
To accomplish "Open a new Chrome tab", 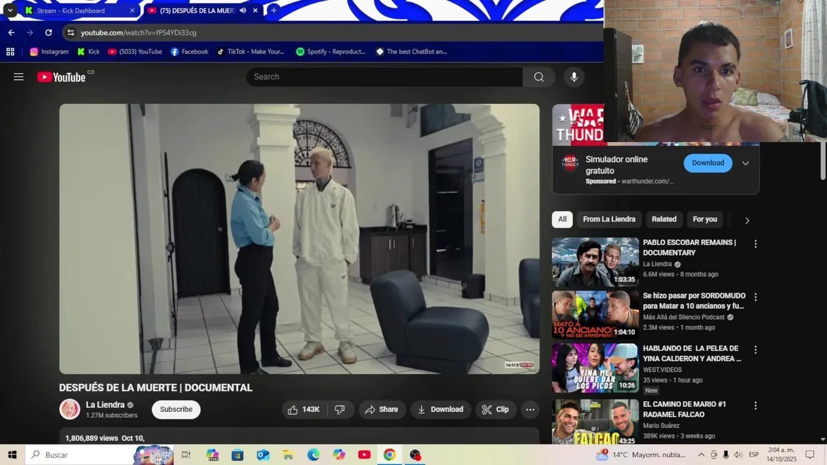I will (273, 10).
